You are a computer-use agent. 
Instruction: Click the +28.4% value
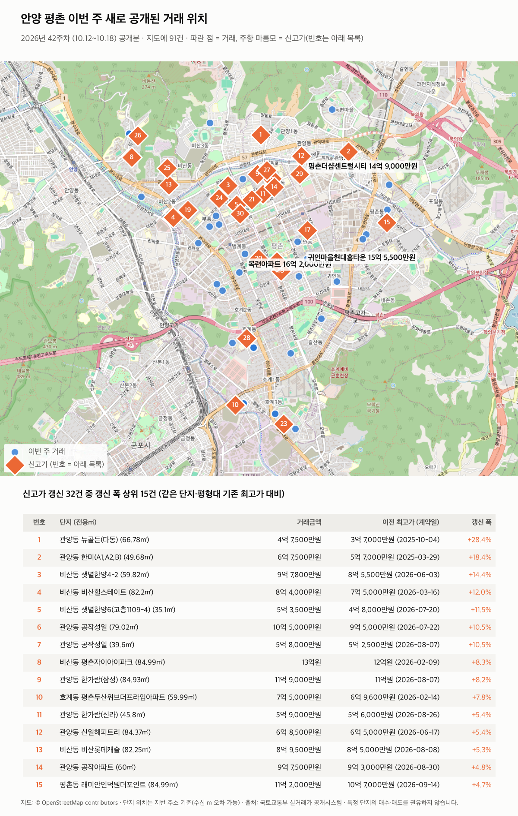pos(480,540)
